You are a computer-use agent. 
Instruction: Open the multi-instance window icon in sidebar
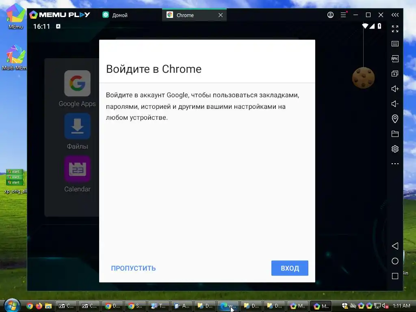(x=395, y=74)
